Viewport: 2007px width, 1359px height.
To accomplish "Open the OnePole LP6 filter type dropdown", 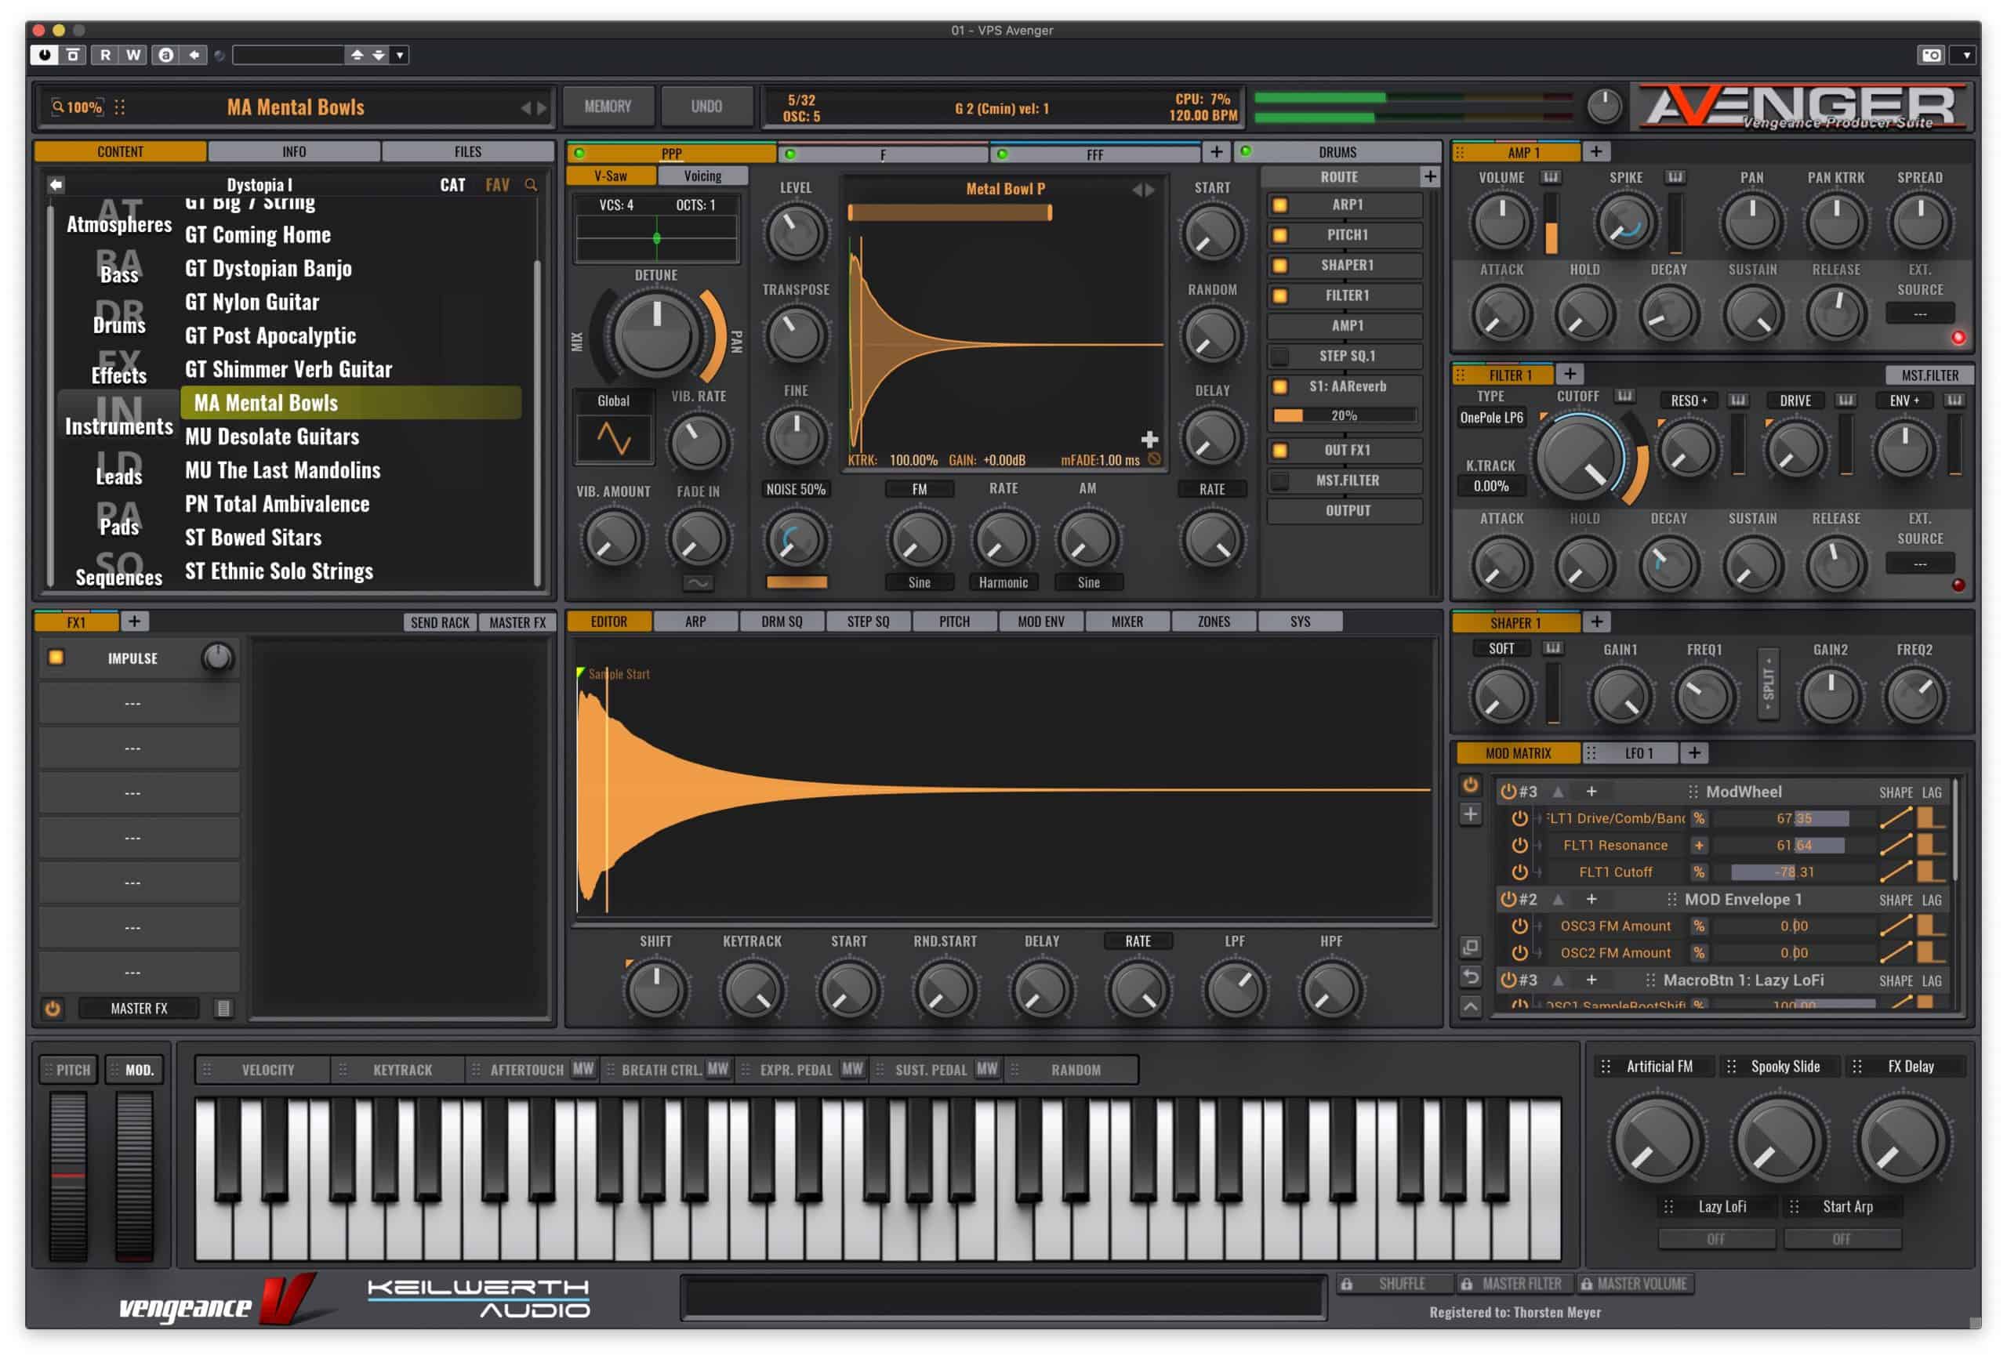I will click(x=1491, y=417).
